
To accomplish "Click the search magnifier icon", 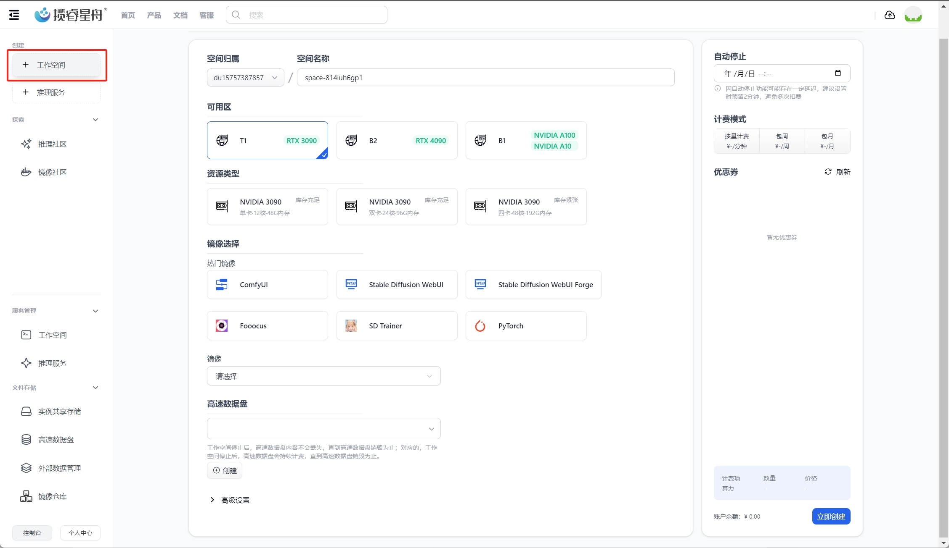I will point(236,15).
